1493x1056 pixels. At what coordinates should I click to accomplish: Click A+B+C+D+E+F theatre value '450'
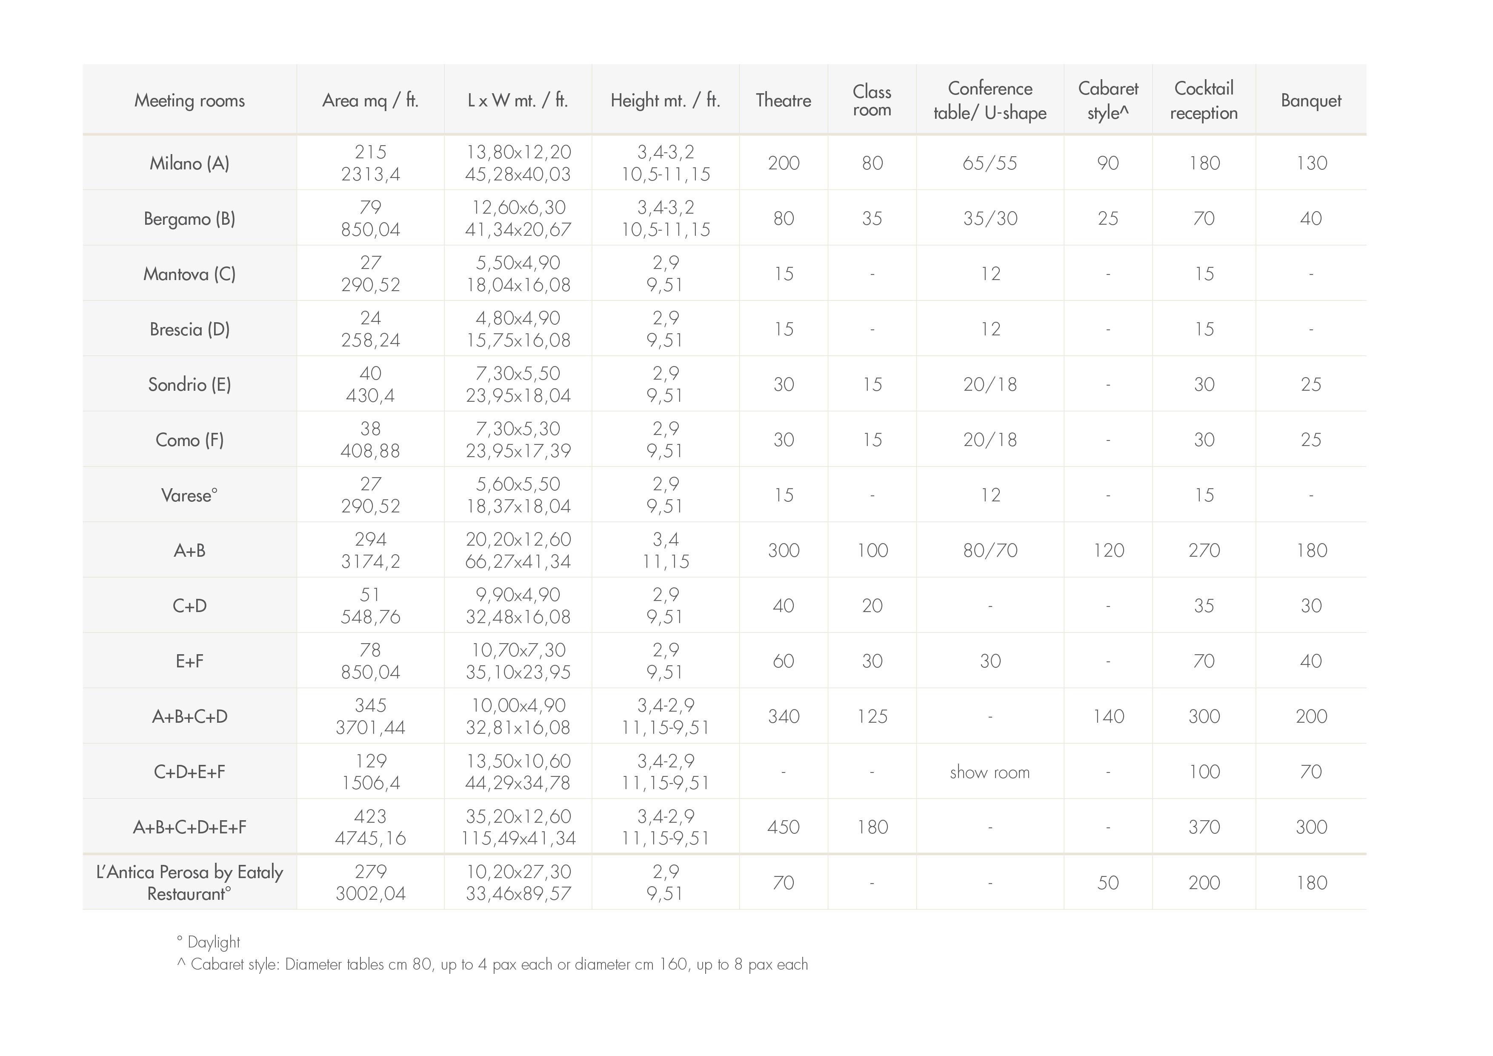(x=784, y=827)
